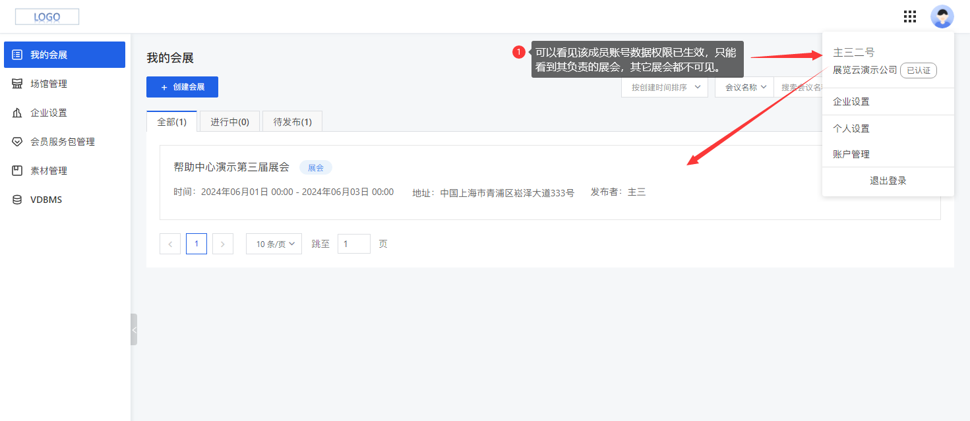Click the next page arrow

pyautogui.click(x=222, y=243)
